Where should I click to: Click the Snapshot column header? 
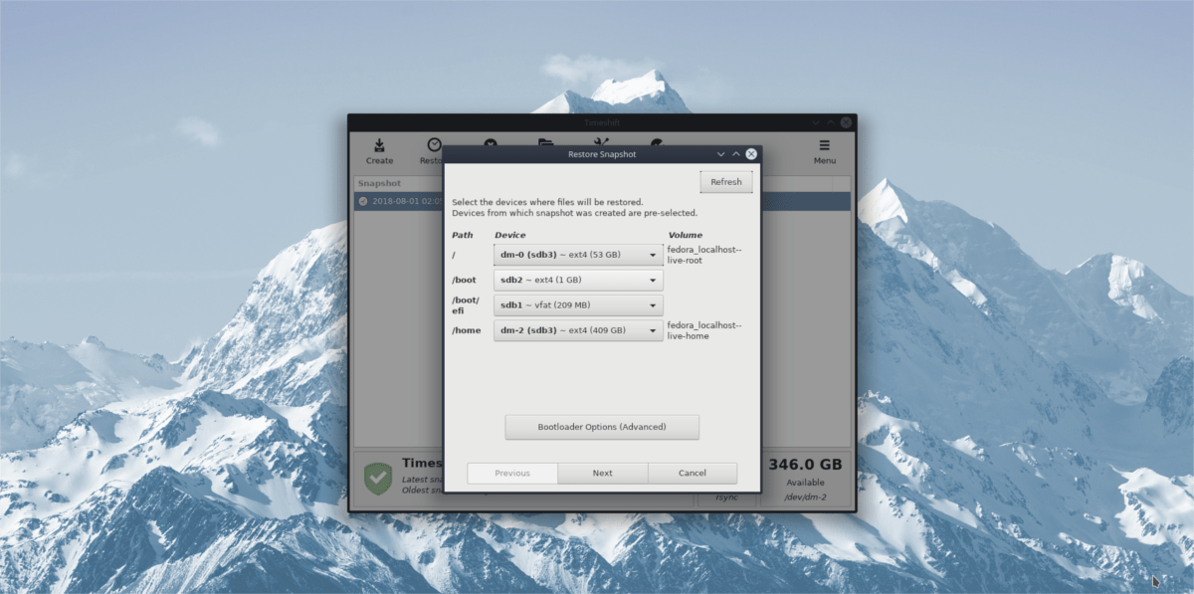[379, 184]
